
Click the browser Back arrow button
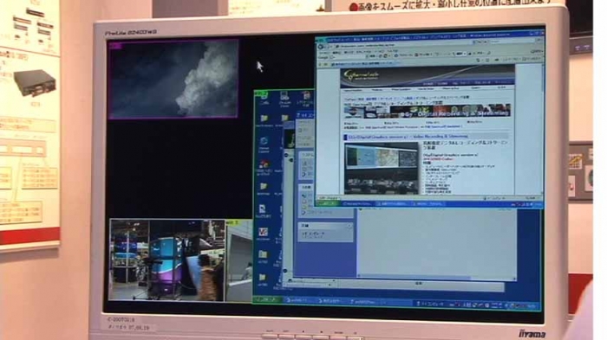point(321,47)
